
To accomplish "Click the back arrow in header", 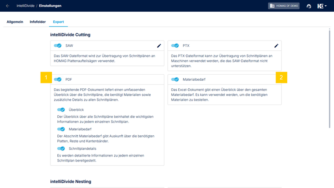I will click(x=8, y=6).
